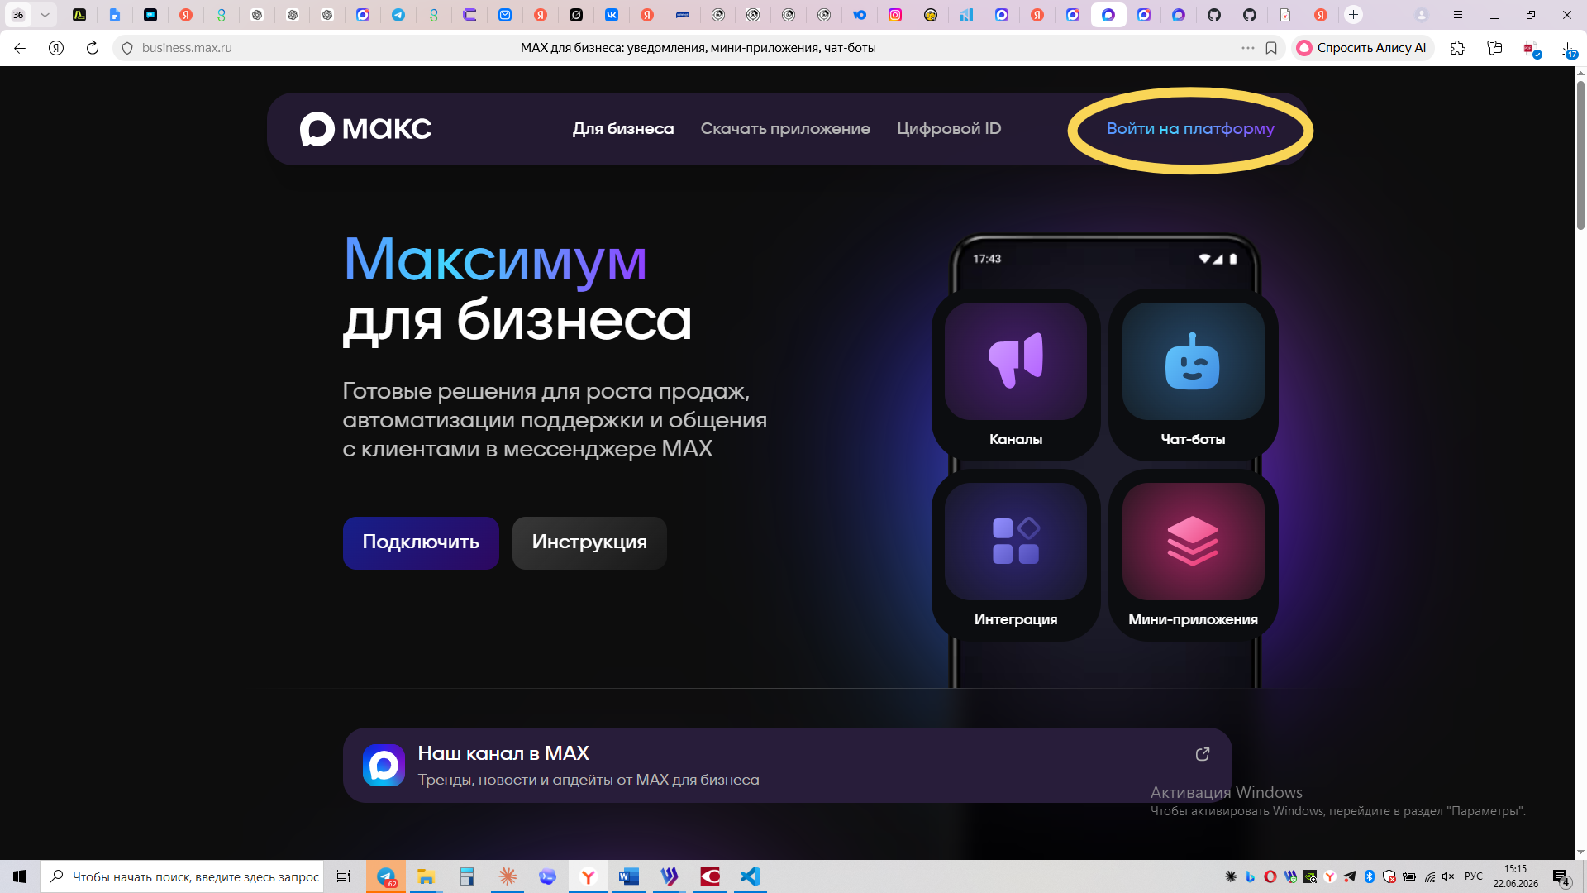Viewport: 1587px width, 893px height.
Task: Expand the tab list dropdown chevron
Action: [x=45, y=15]
